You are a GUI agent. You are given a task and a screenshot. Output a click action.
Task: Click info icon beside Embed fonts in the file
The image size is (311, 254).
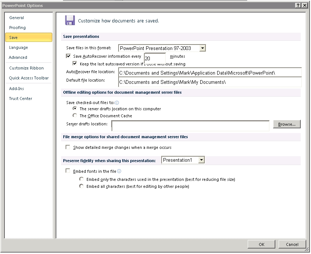point(119,171)
